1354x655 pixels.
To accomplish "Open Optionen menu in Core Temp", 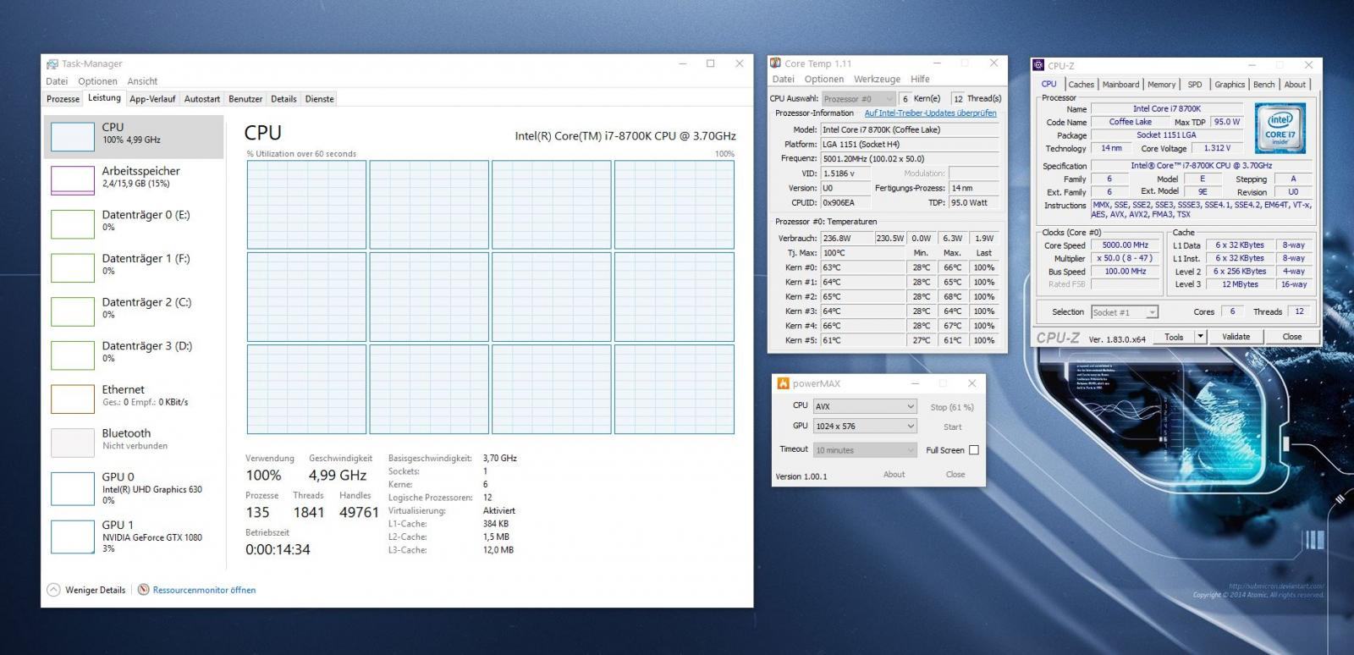I will tap(824, 80).
